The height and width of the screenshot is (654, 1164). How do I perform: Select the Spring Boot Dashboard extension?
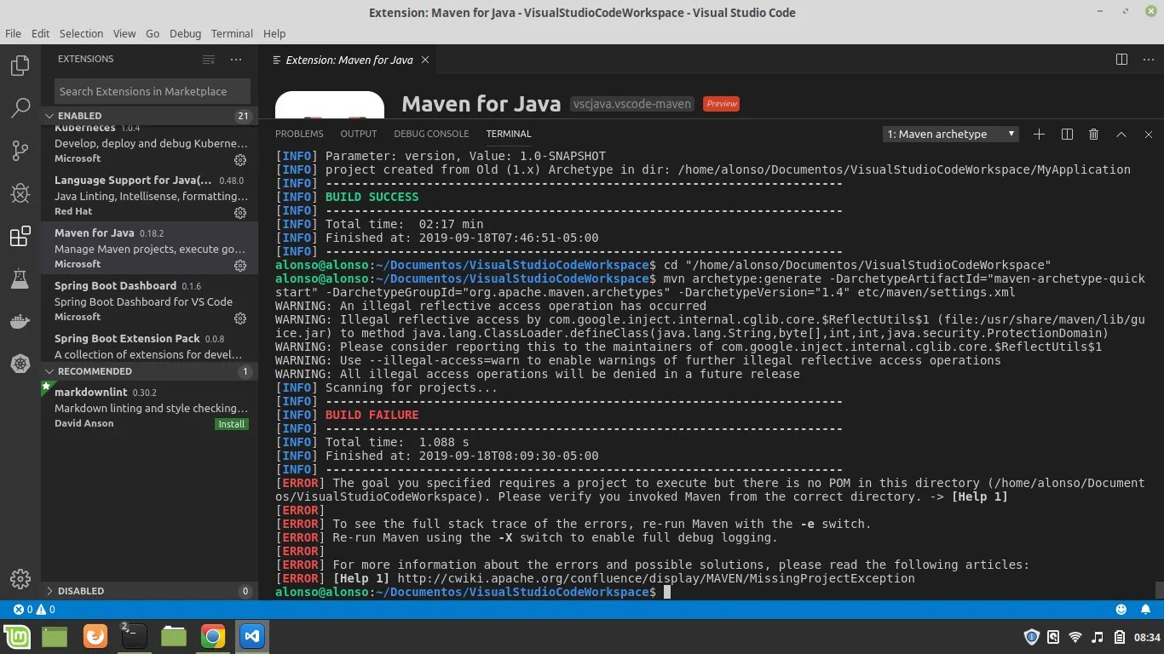coord(149,301)
